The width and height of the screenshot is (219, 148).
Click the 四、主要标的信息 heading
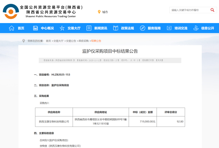[x=44, y=133]
